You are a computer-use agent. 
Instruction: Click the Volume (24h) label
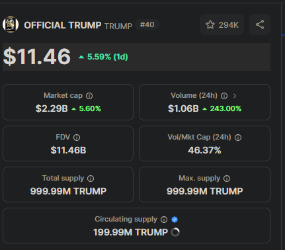pyautogui.click(x=194, y=95)
